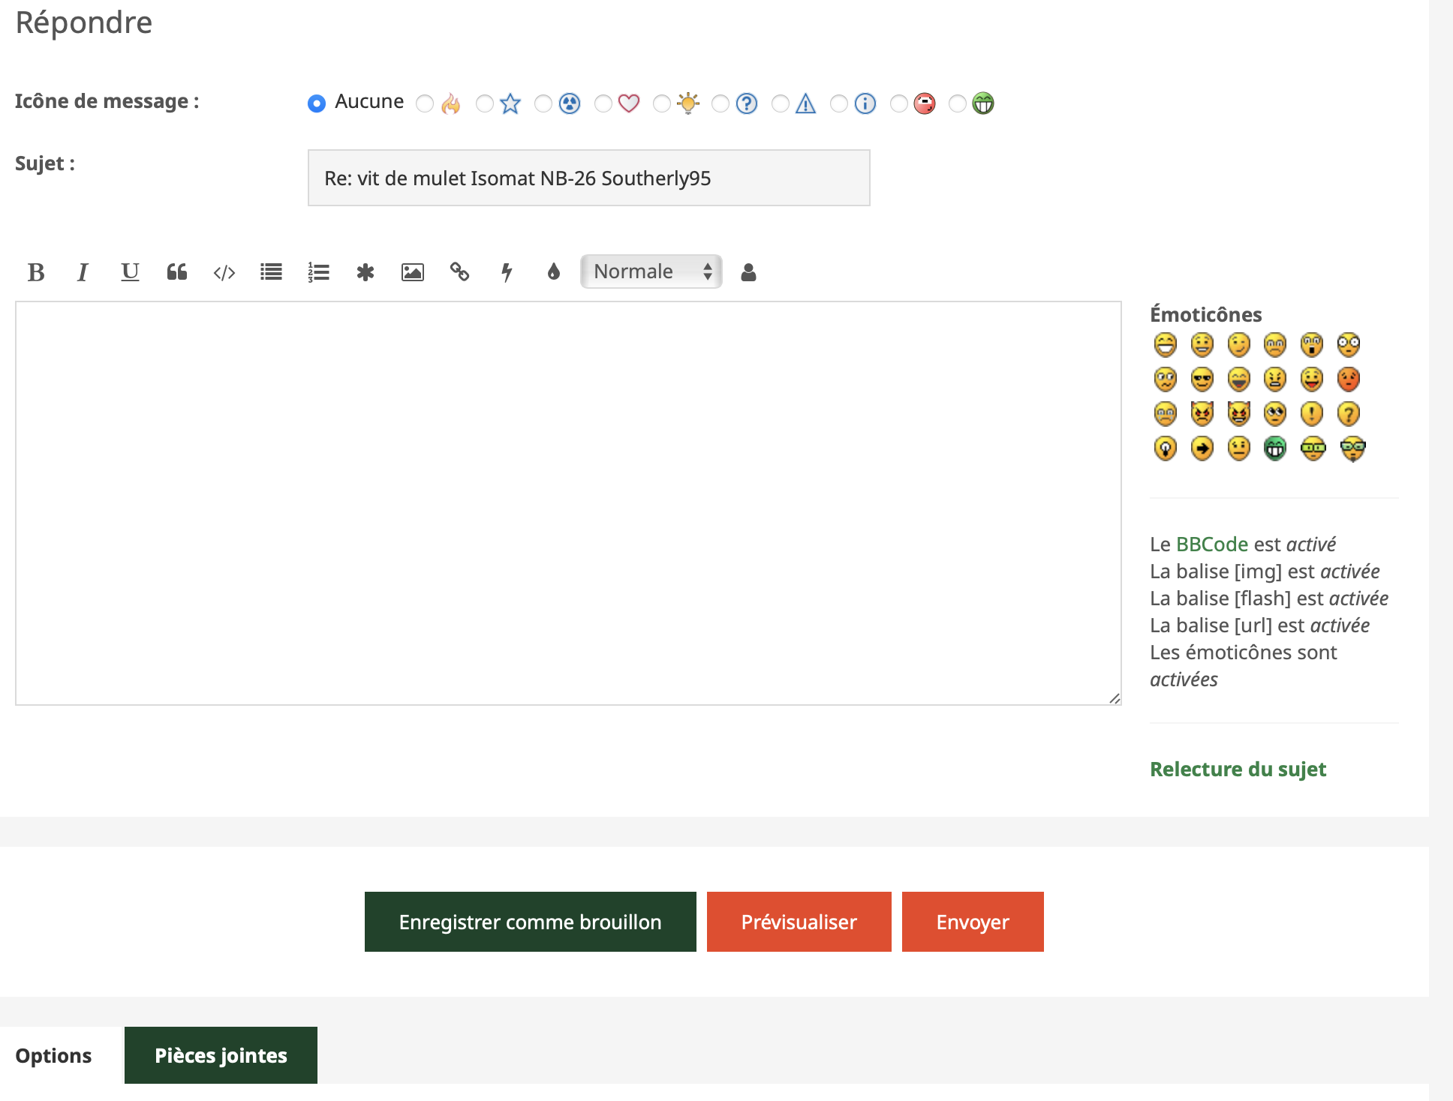Insert a quote block
This screenshot has height=1101, width=1453.
[177, 272]
